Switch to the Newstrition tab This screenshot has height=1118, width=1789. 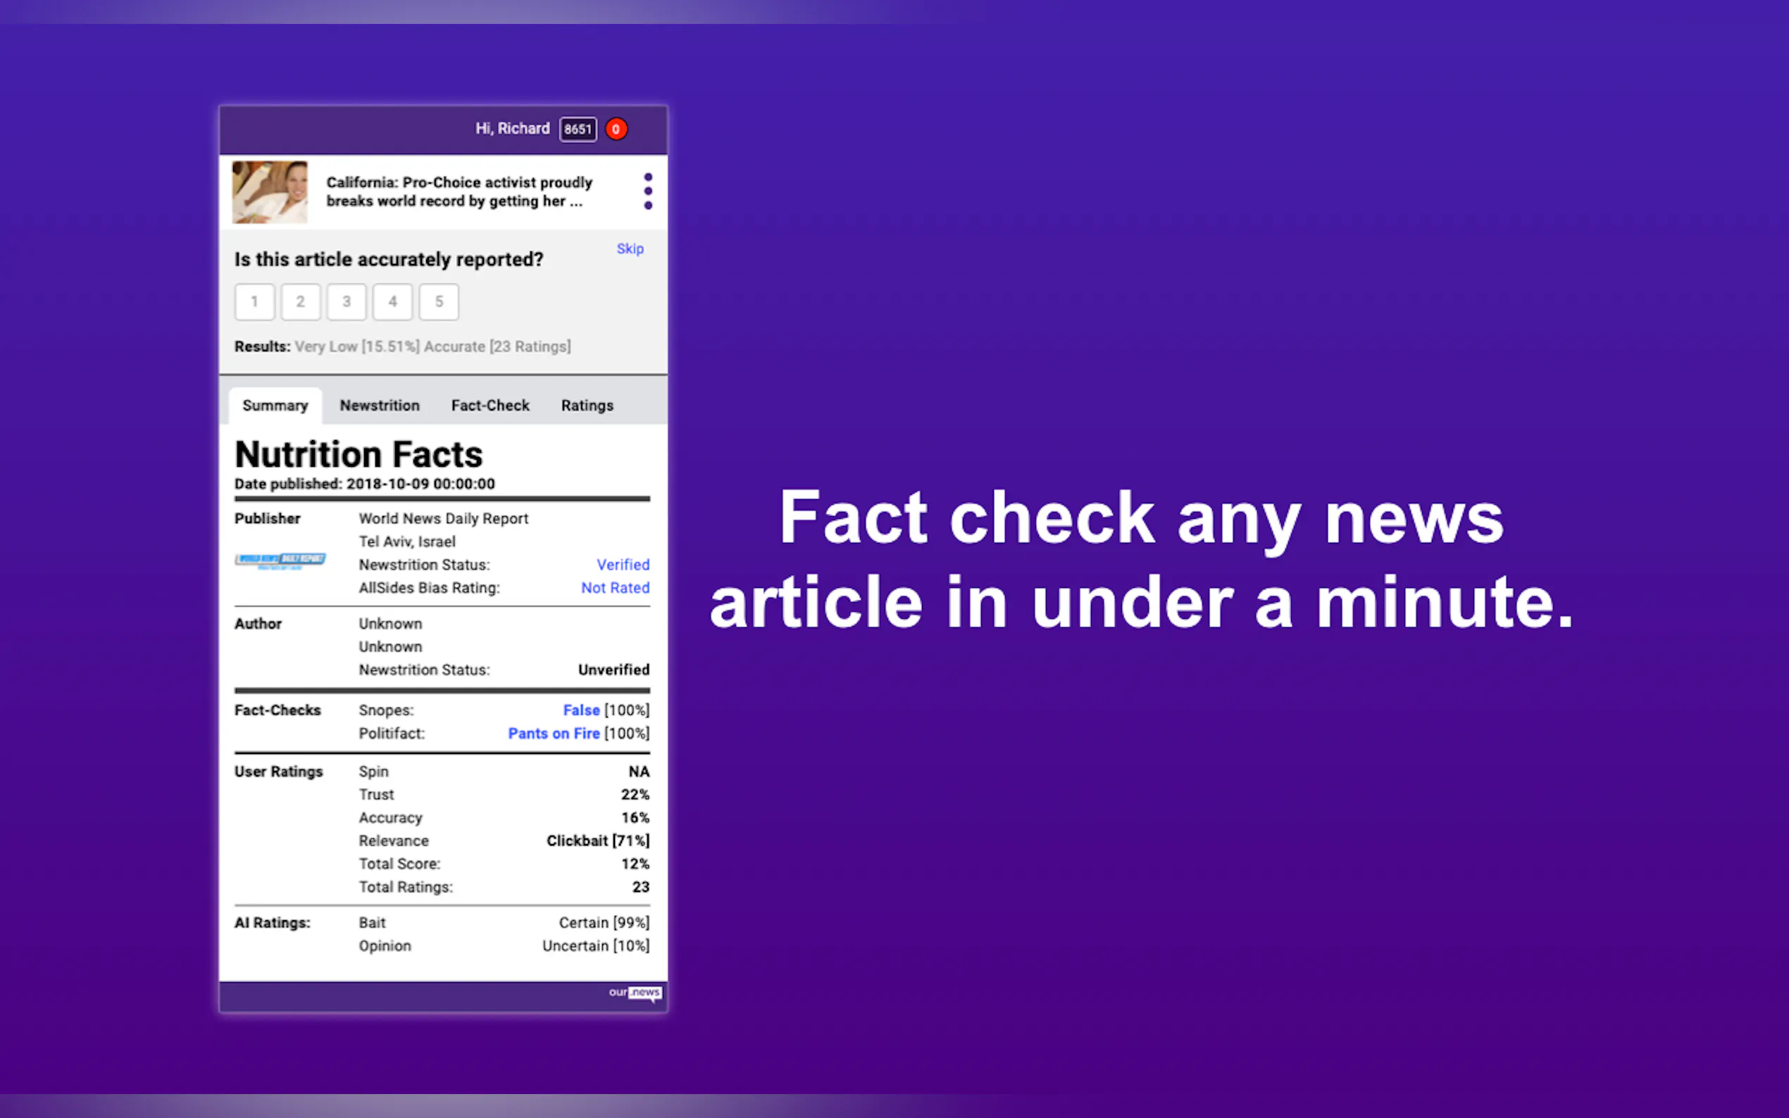point(380,406)
